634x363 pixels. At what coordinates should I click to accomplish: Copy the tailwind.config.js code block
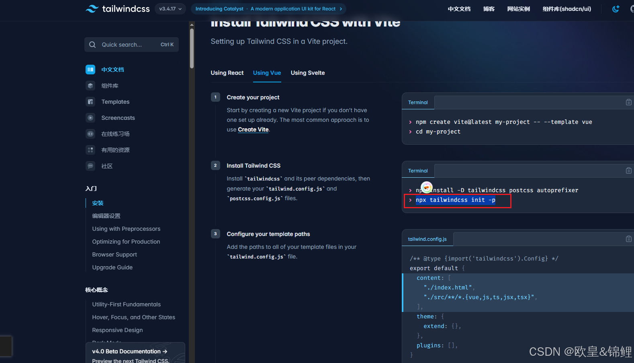pyautogui.click(x=629, y=239)
